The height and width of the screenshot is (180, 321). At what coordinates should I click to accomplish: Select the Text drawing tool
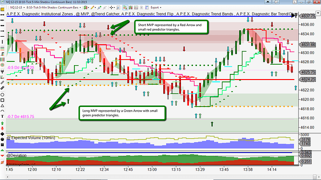coord(2,116)
